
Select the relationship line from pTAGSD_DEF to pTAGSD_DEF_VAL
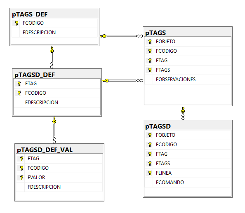pyautogui.click(x=54, y=130)
